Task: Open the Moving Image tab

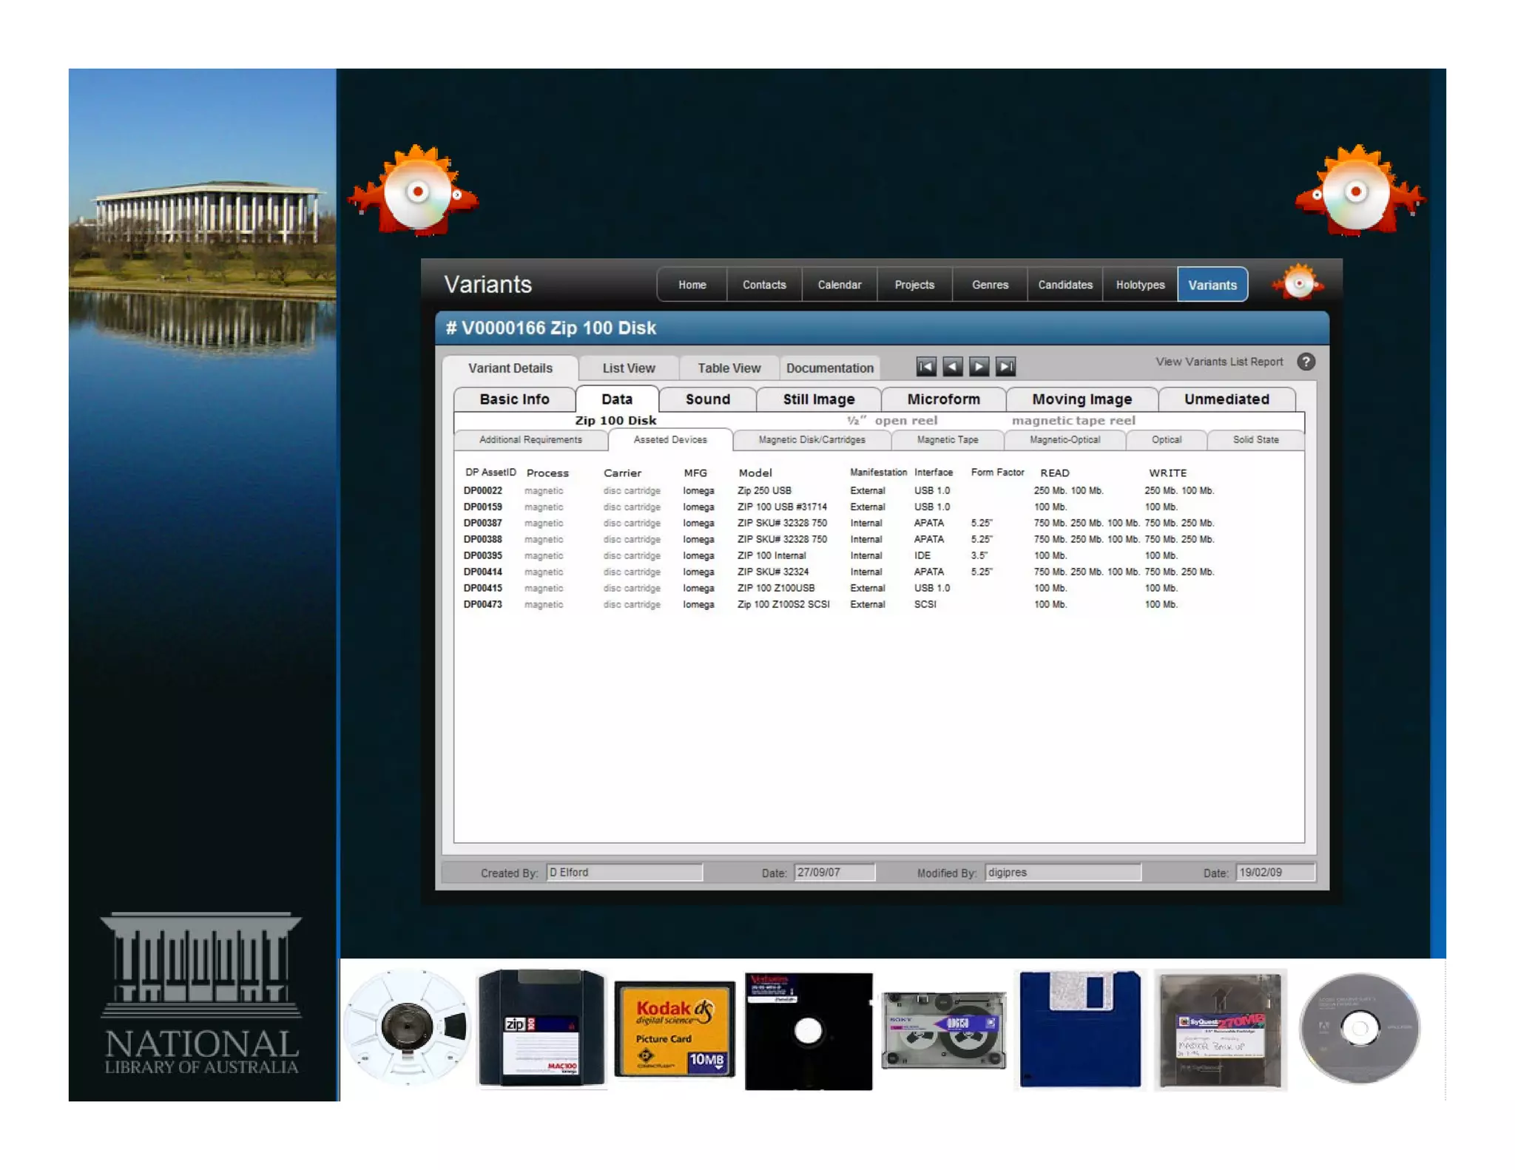Action: pyautogui.click(x=1082, y=399)
